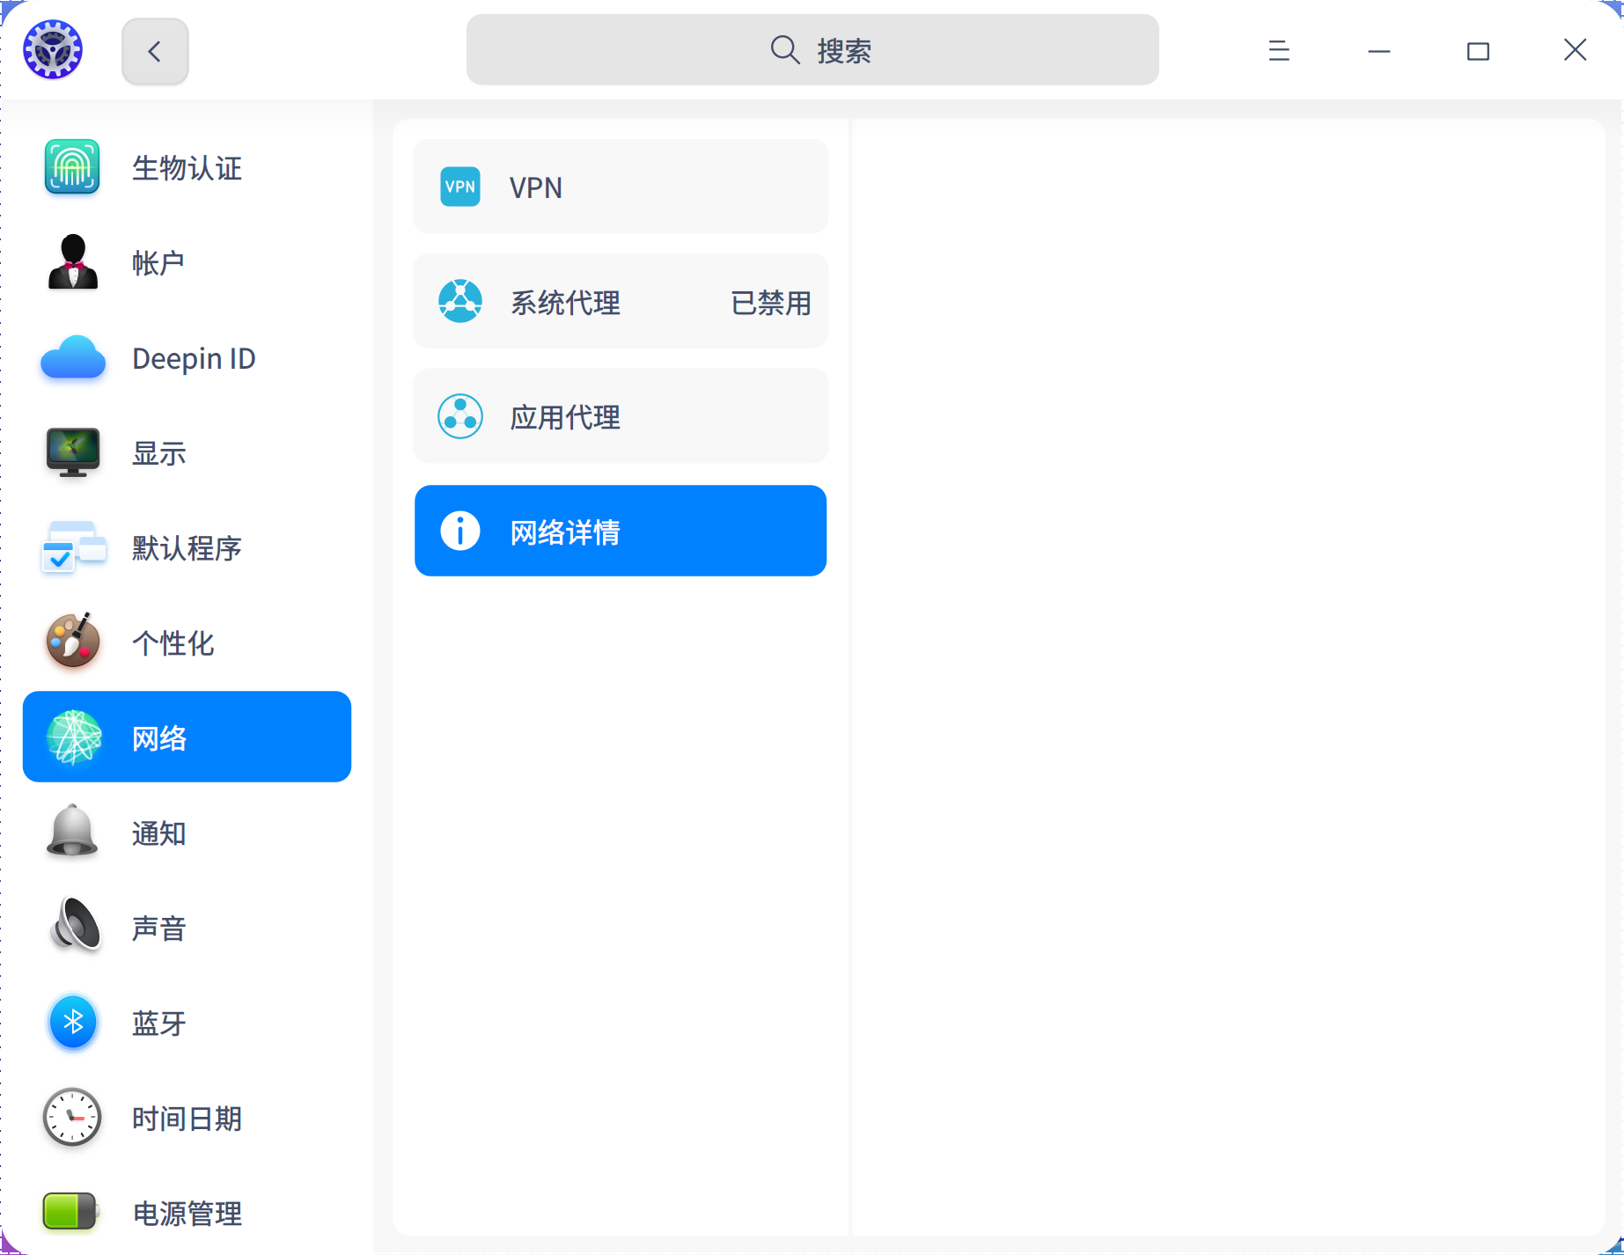This screenshot has height=1255, width=1624.
Task: Select the 时间日期 clock settings icon
Action: click(72, 1118)
